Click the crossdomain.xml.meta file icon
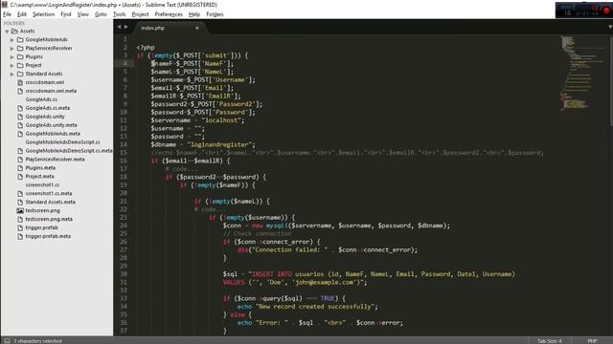The height and width of the screenshot is (344, 613). coord(20,91)
